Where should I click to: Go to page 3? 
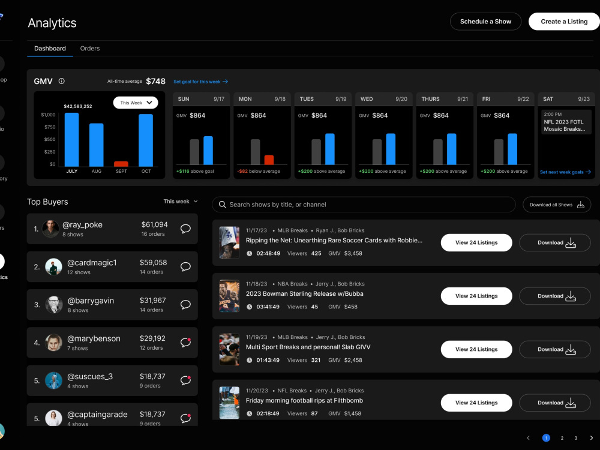(575, 438)
